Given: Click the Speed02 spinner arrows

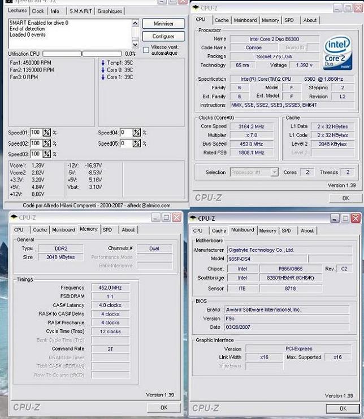Looking at the screenshot, I should click(x=47, y=143).
